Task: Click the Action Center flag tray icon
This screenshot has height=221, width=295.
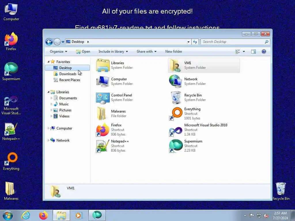Action: click(x=252, y=215)
